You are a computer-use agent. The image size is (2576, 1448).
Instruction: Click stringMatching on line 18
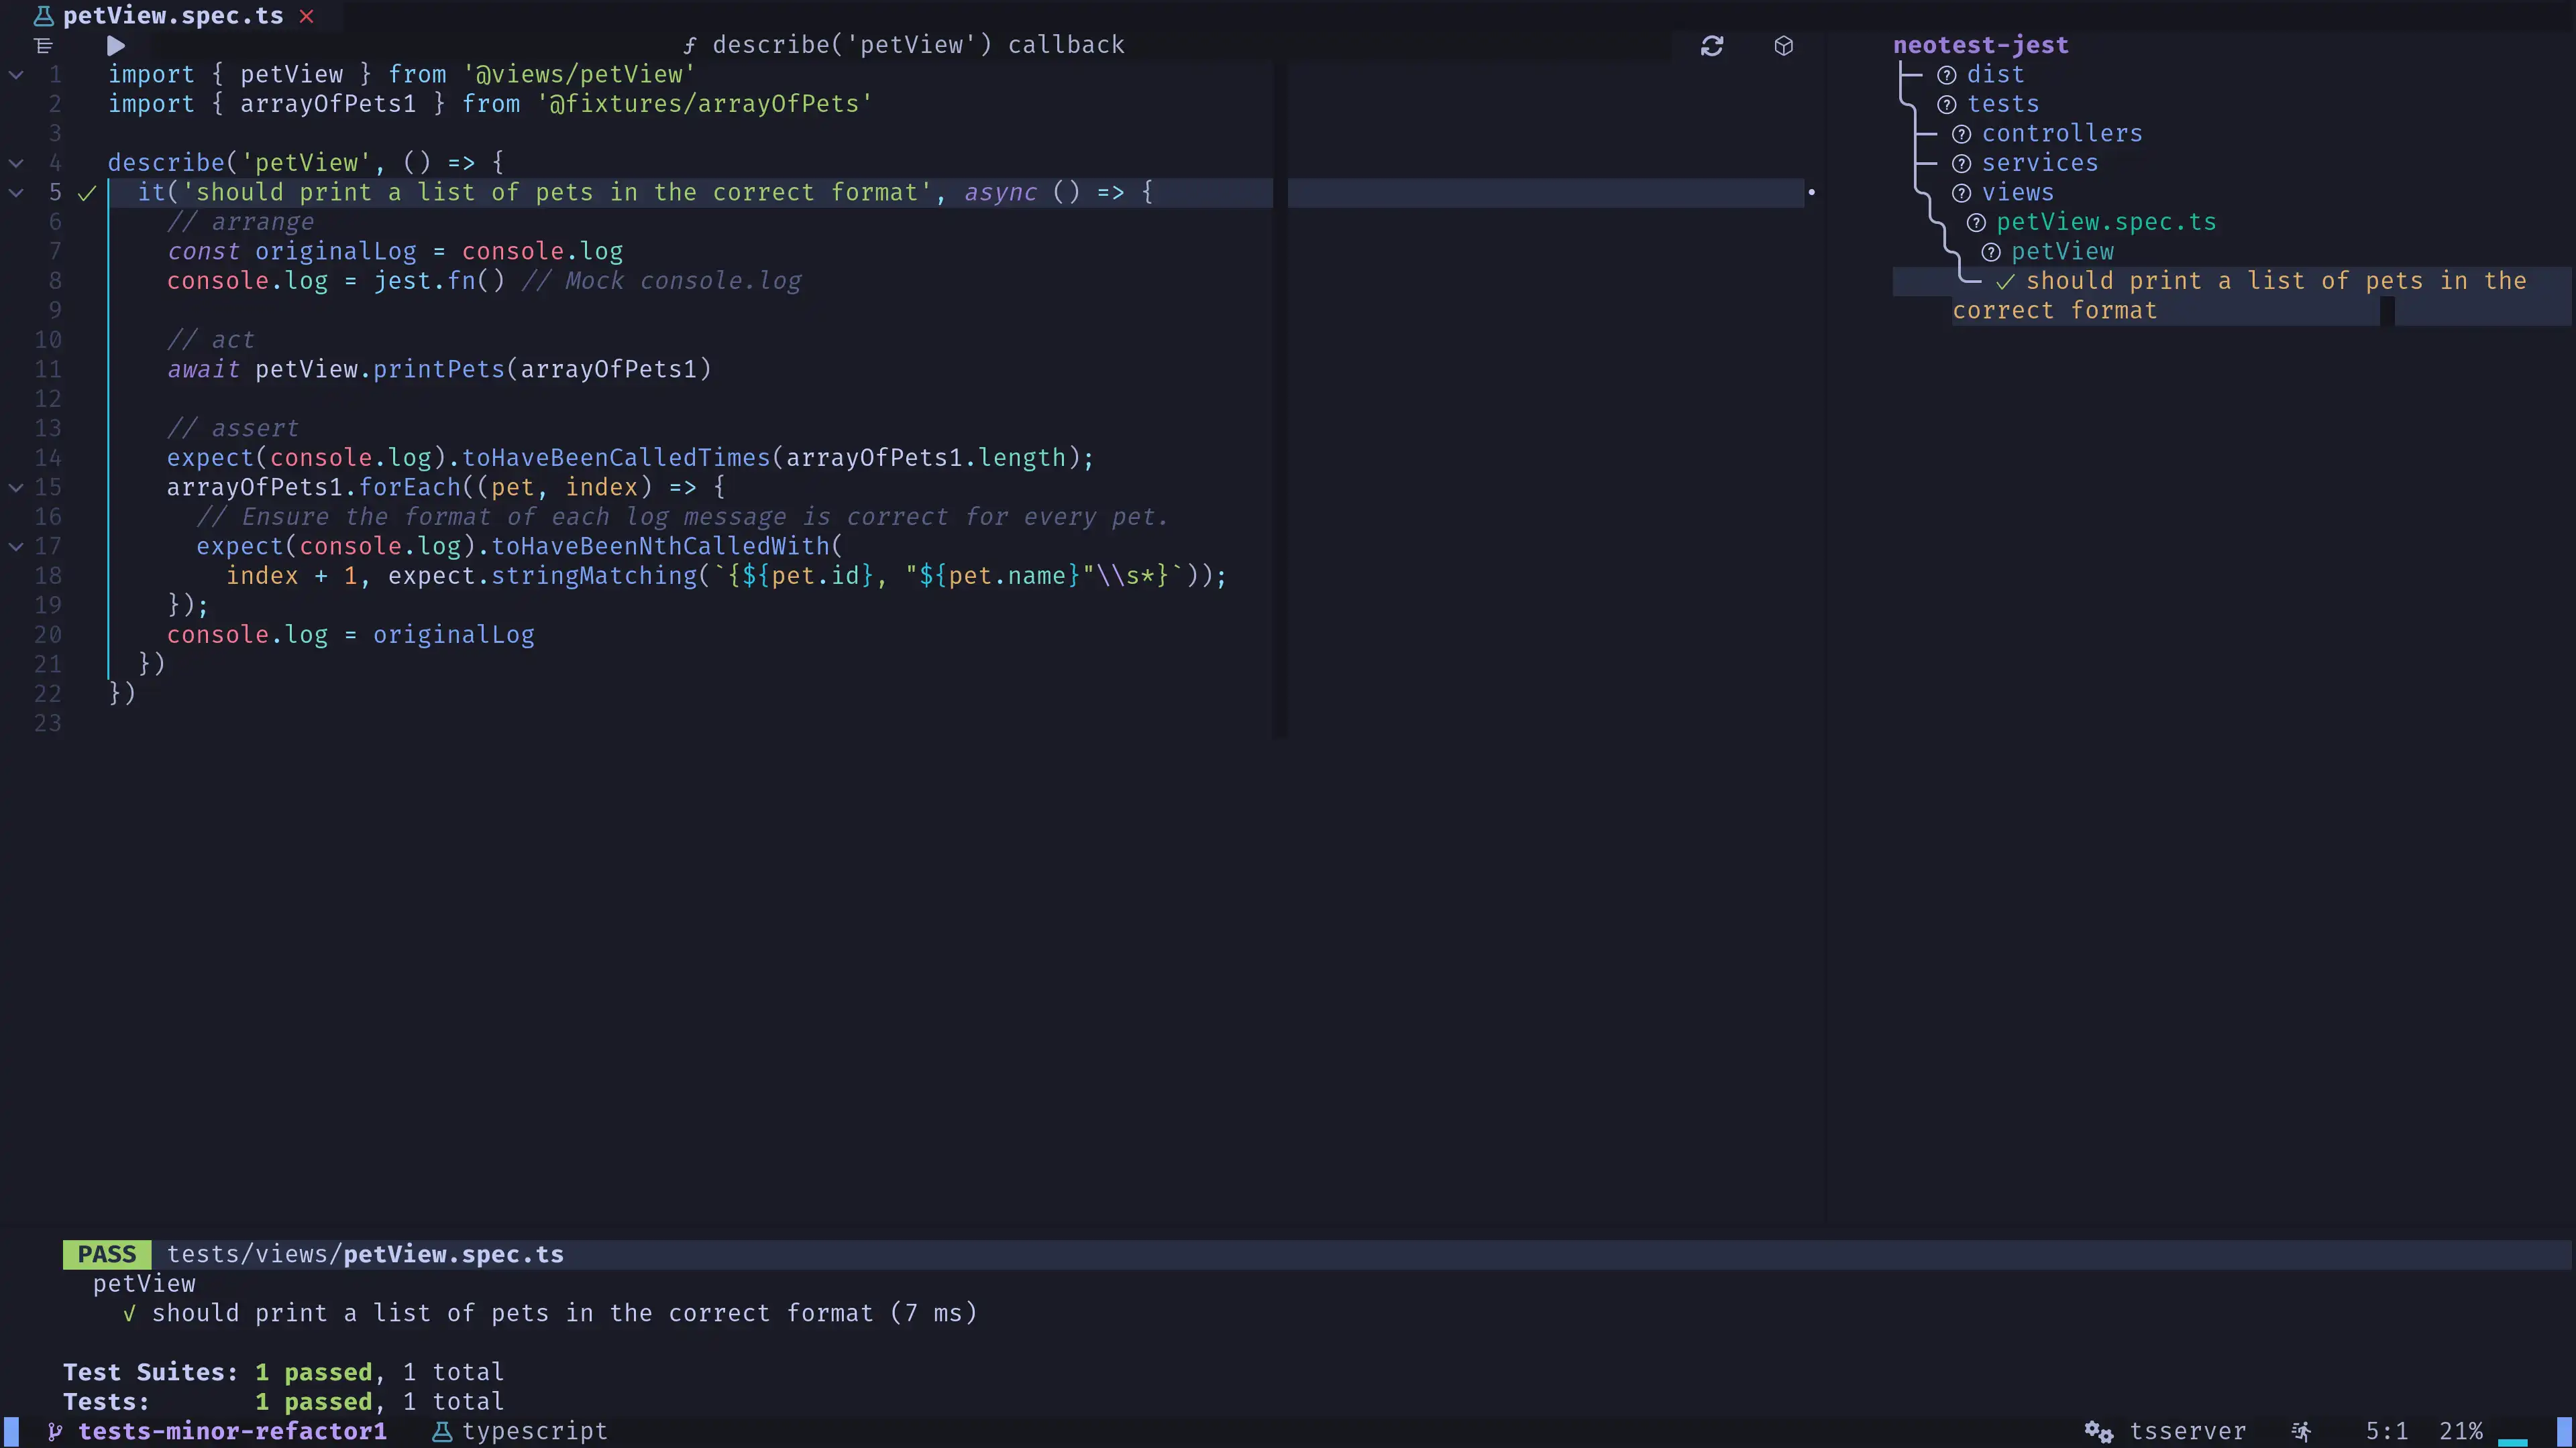[x=594, y=576]
